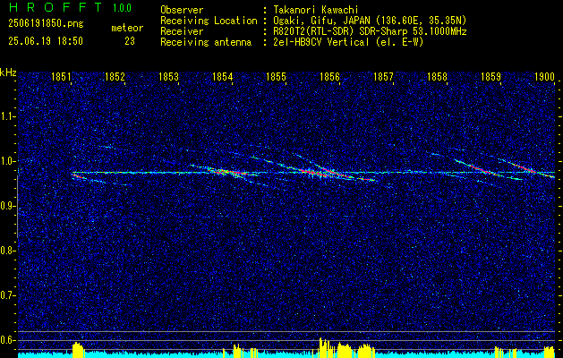The width and height of the screenshot is (563, 358).
Task: Click the 0.8 kHz frequency label
Action: pos(6,251)
